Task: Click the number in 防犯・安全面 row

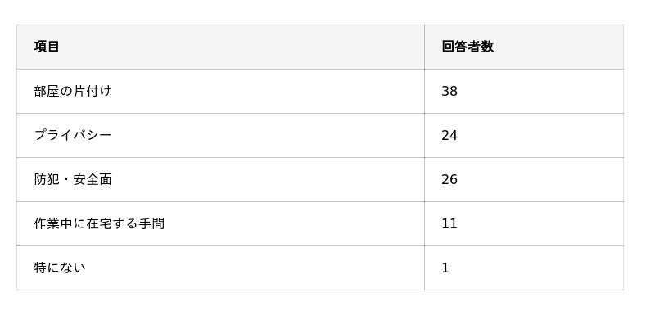Action: coord(449,180)
